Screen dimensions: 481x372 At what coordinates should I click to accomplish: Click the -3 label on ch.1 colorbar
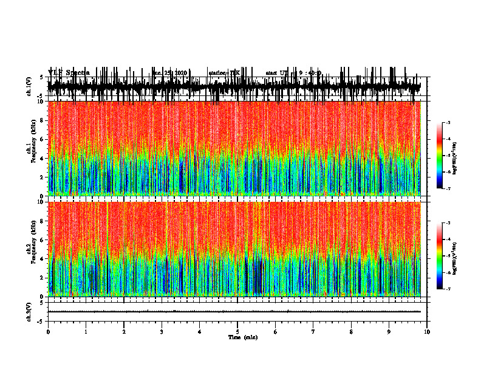click(x=448, y=123)
